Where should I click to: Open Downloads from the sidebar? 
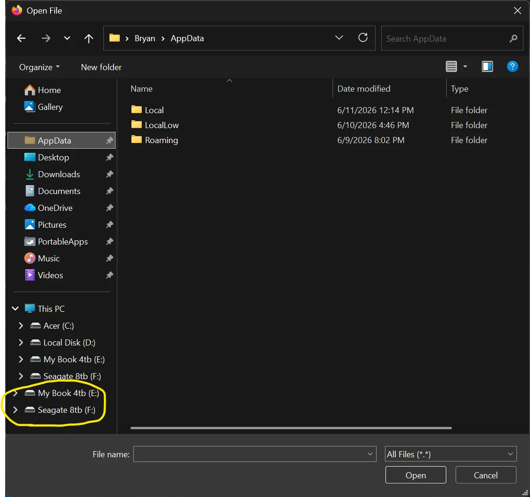pyautogui.click(x=52, y=174)
